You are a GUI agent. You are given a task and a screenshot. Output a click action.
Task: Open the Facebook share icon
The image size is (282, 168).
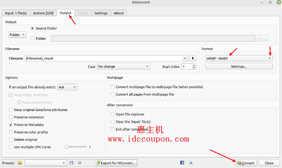pos(182,163)
